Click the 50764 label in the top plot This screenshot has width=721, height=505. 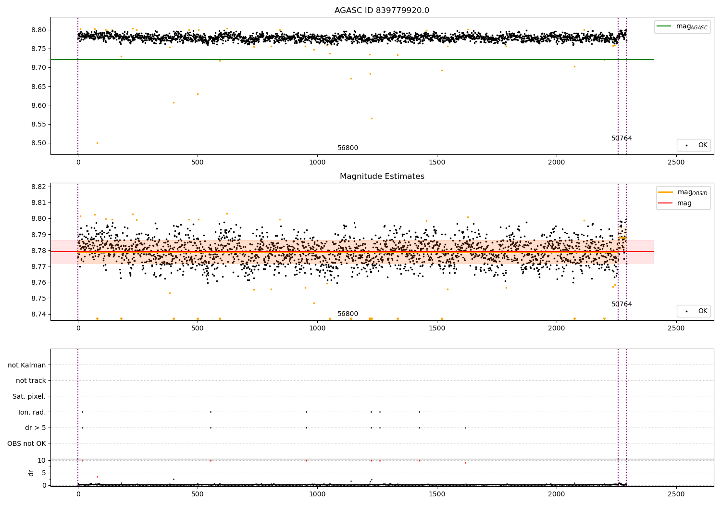(x=622, y=139)
